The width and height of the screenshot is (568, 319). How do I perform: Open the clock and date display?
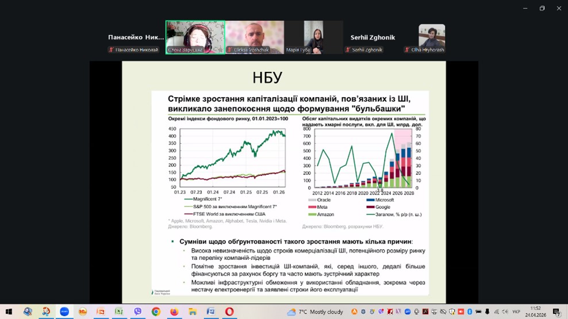[x=535, y=312]
